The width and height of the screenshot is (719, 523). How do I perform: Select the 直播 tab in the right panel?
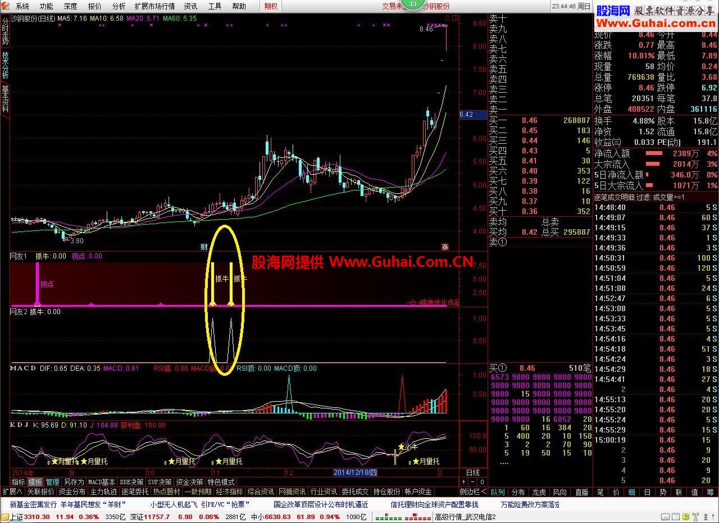pyautogui.click(x=581, y=492)
